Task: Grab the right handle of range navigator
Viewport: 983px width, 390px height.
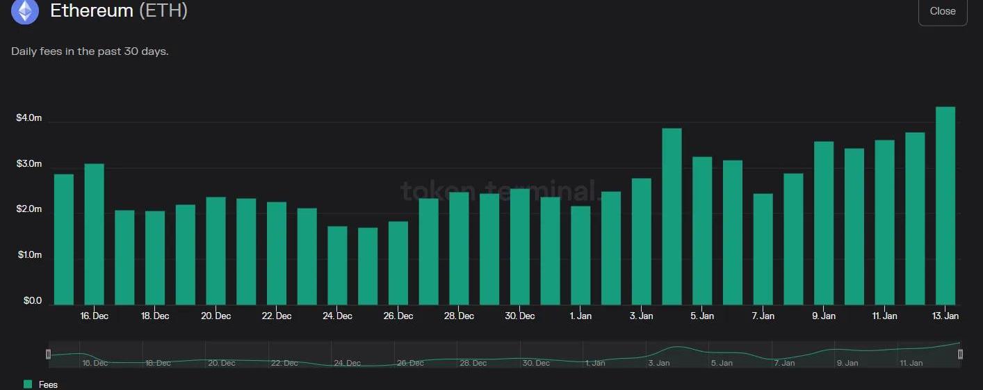Action: coord(960,355)
